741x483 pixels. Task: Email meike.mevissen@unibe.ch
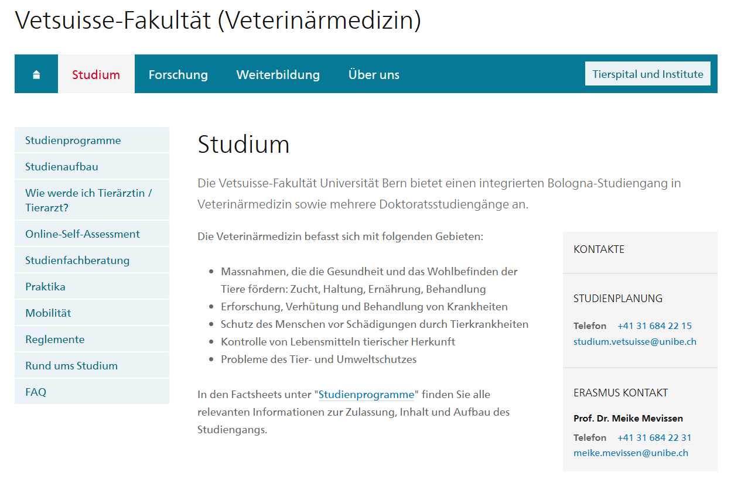(x=631, y=453)
